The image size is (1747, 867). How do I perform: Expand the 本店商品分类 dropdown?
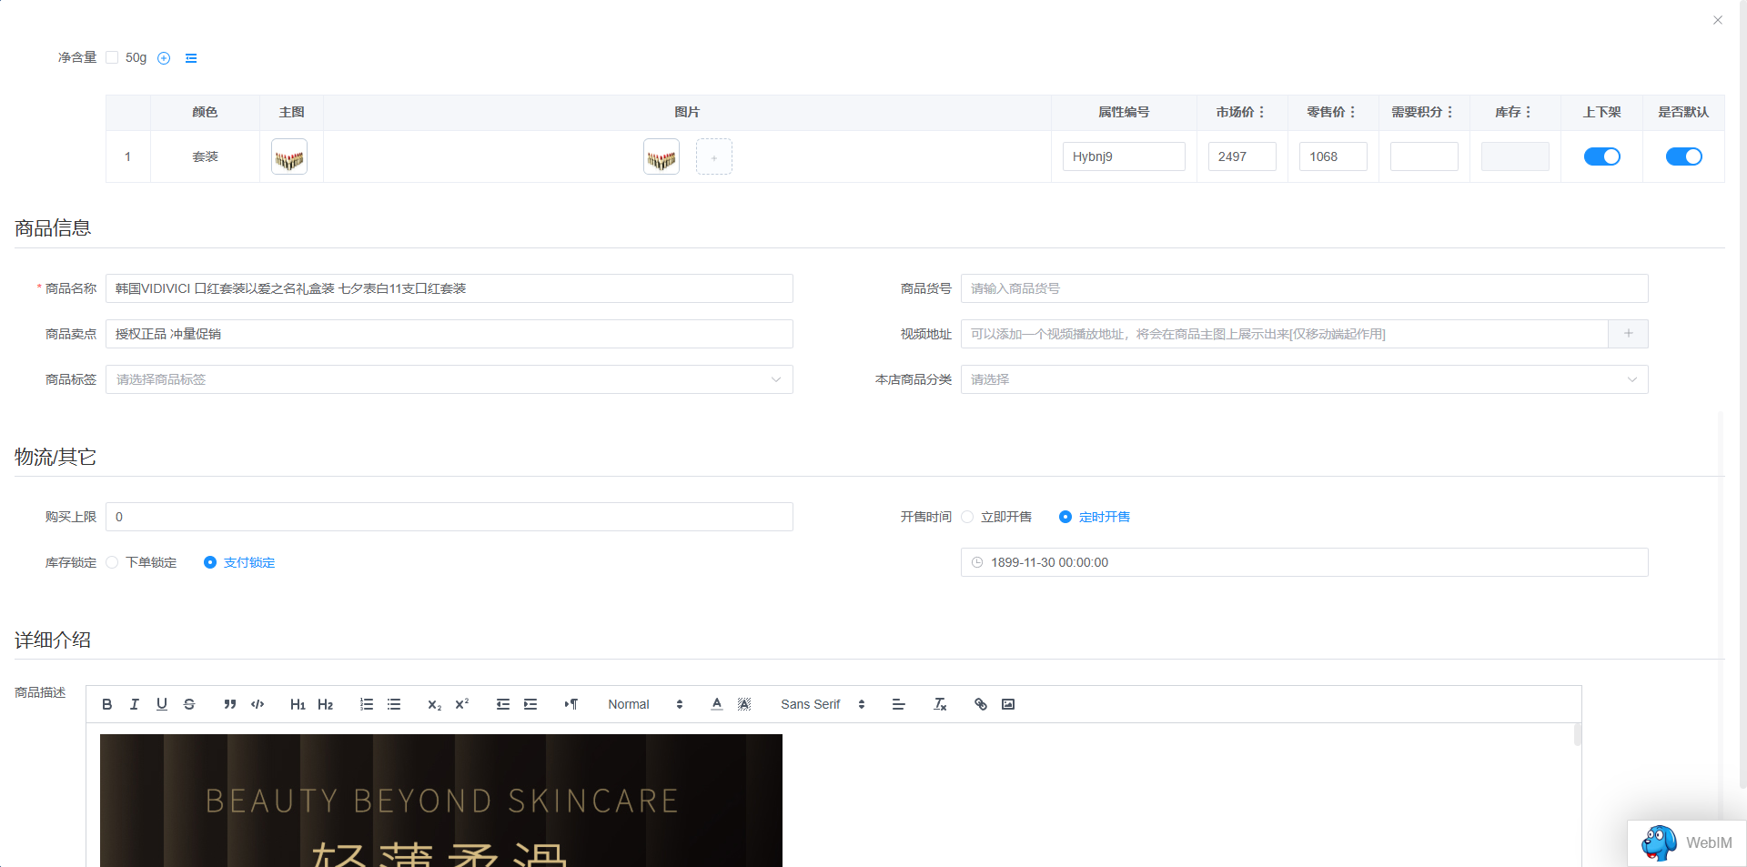coord(1304,379)
